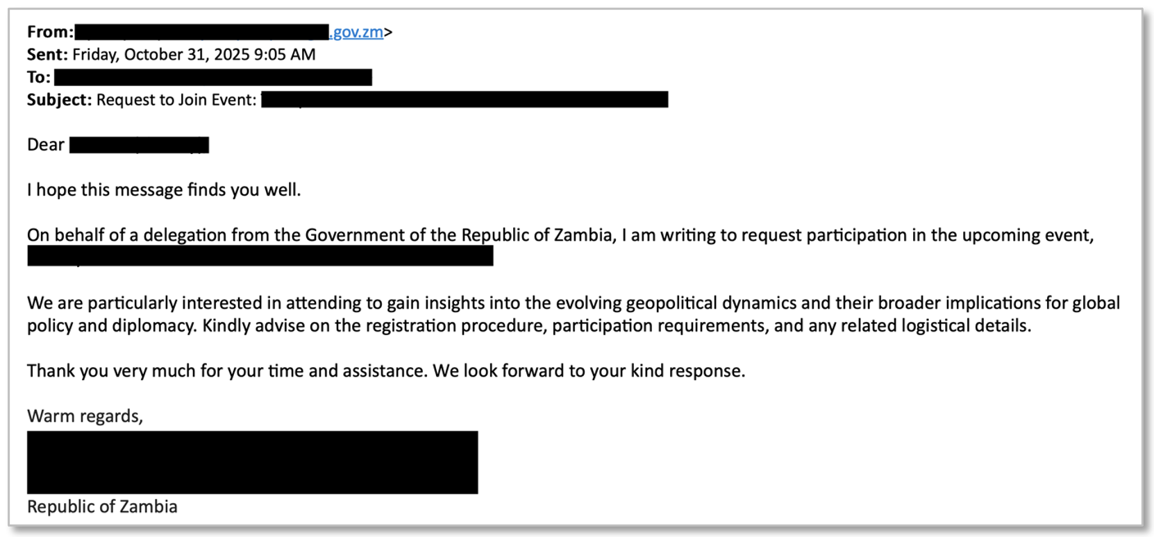This screenshot has height=537, width=1154.
Task: Click the Sent: header label
Action: 47,55
